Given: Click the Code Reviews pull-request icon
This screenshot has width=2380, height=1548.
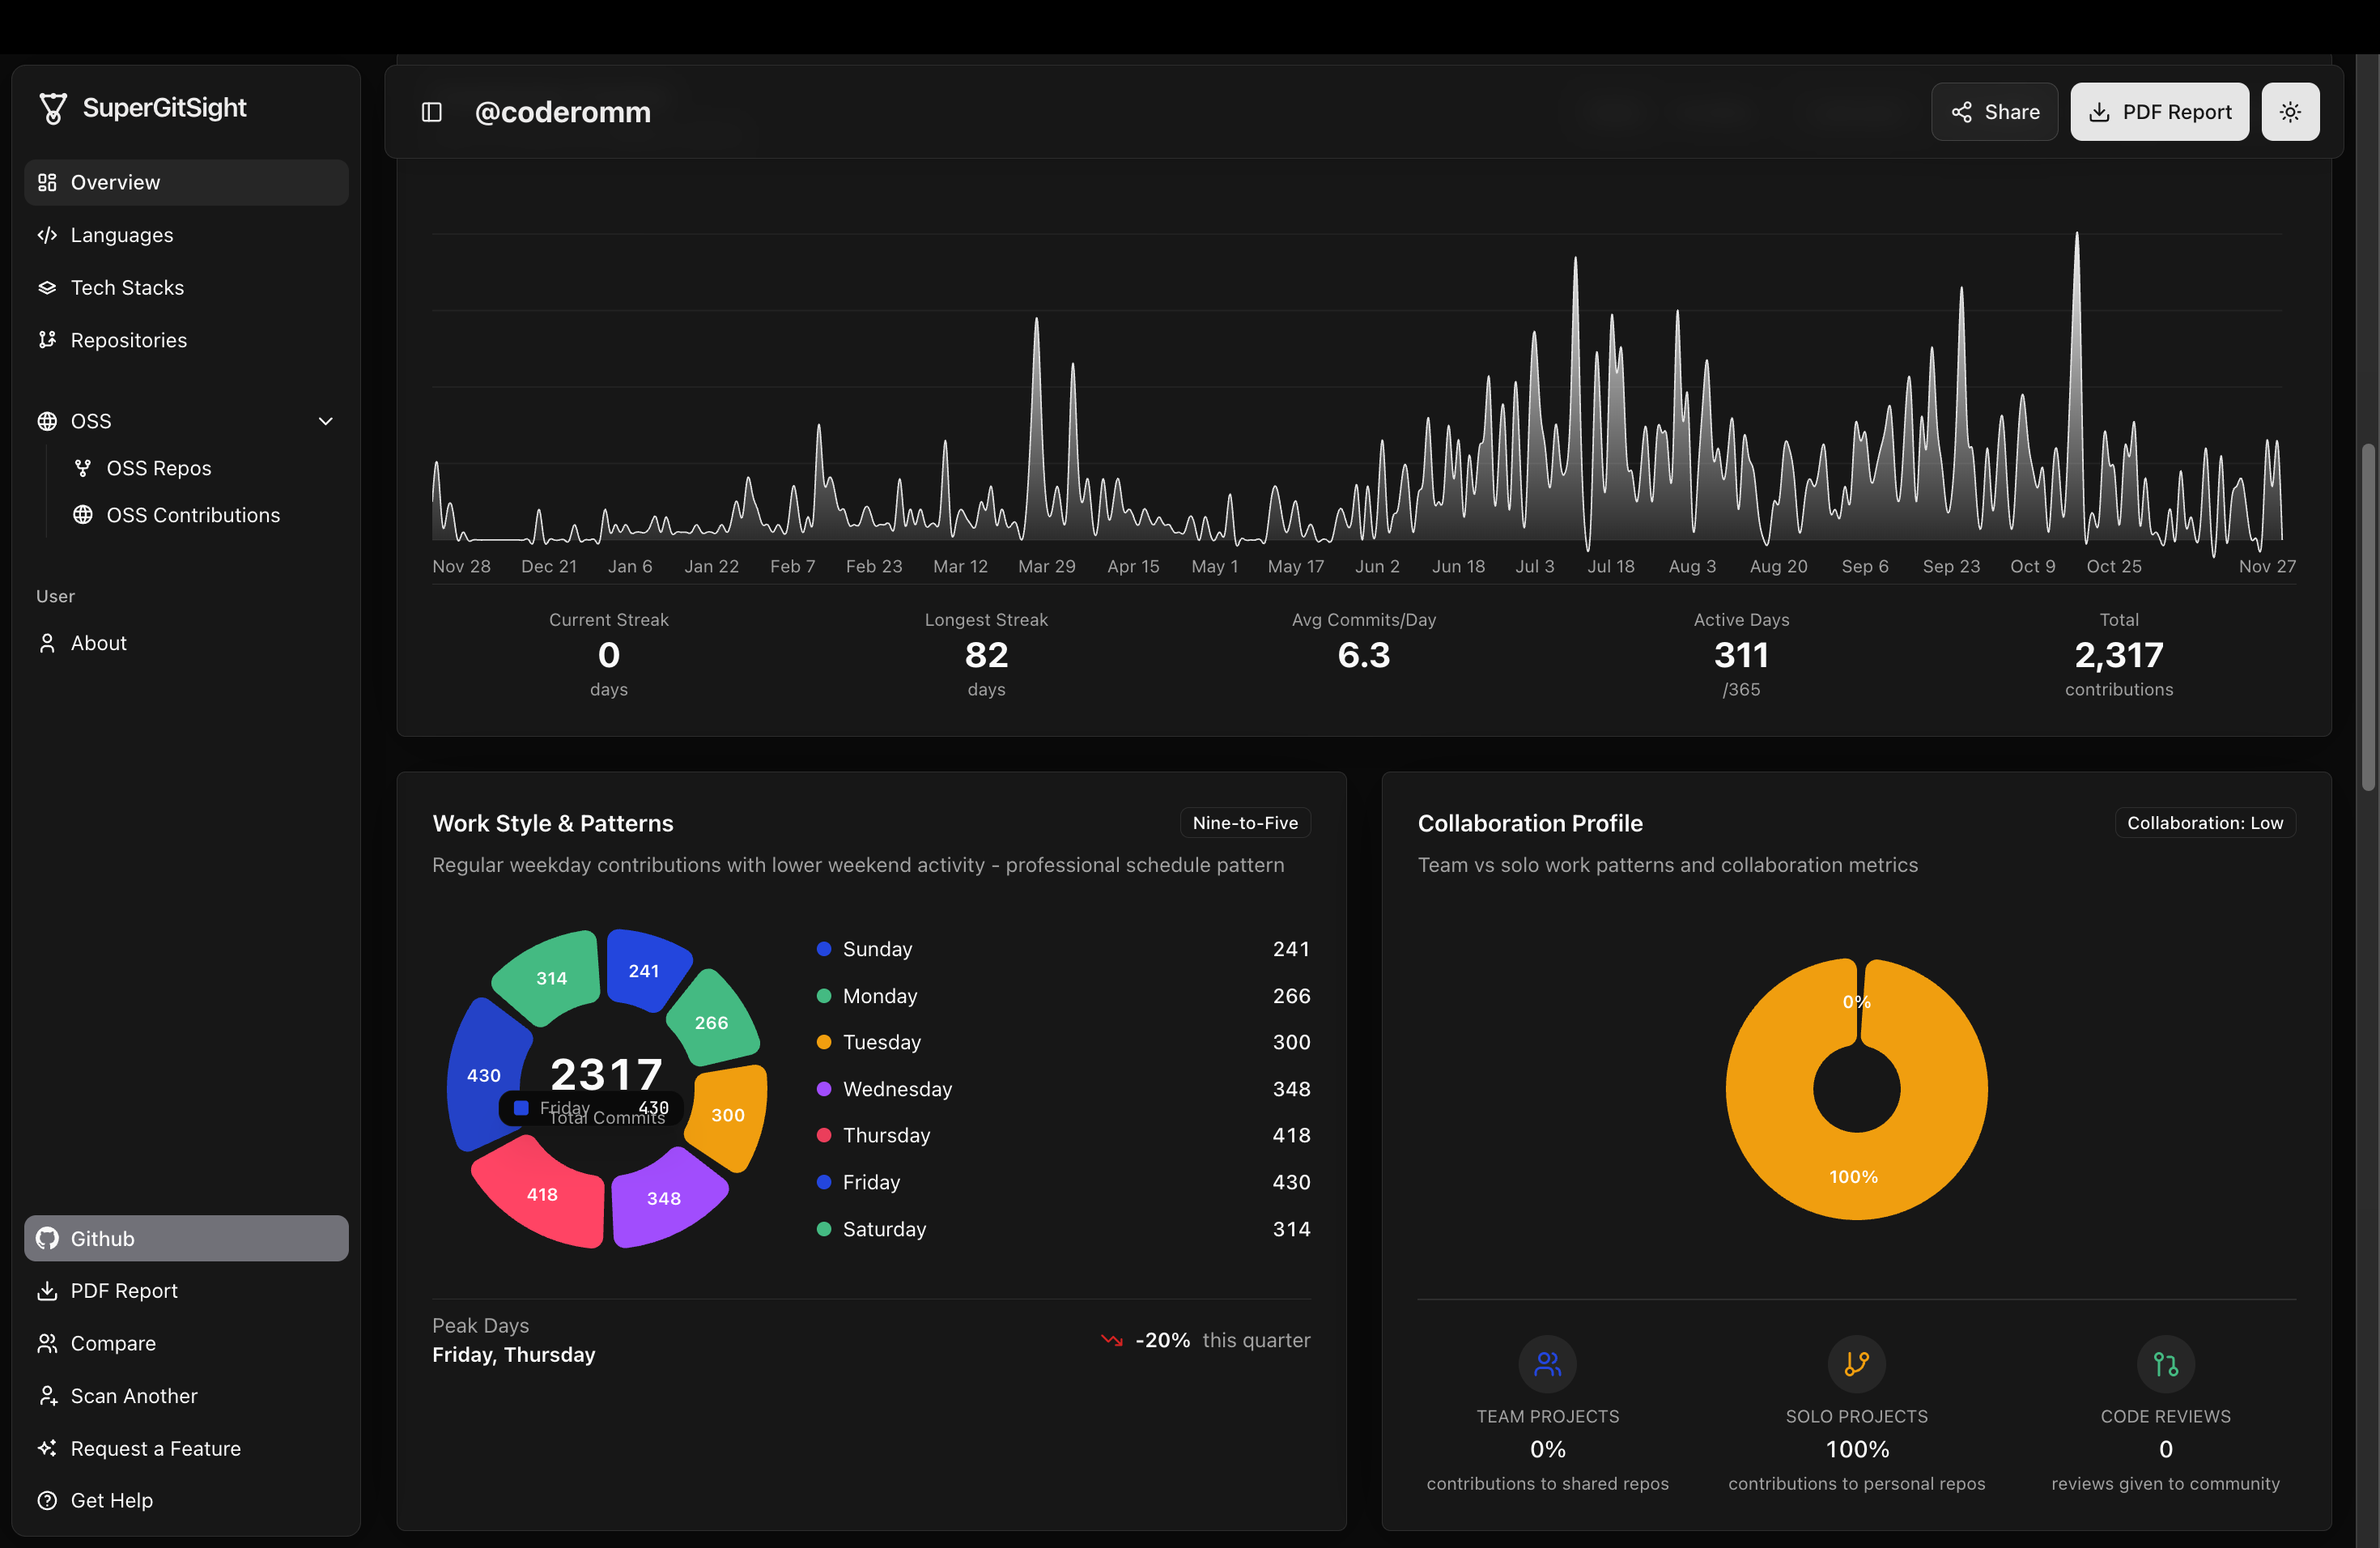Looking at the screenshot, I should (2165, 1363).
